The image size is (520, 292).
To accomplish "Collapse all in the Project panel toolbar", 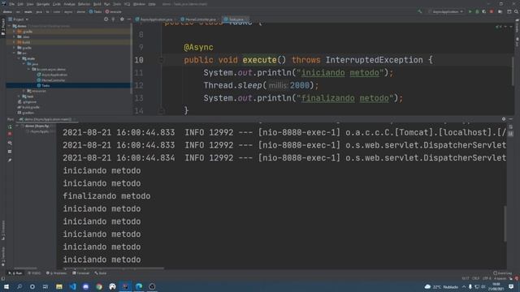I will (114, 19).
